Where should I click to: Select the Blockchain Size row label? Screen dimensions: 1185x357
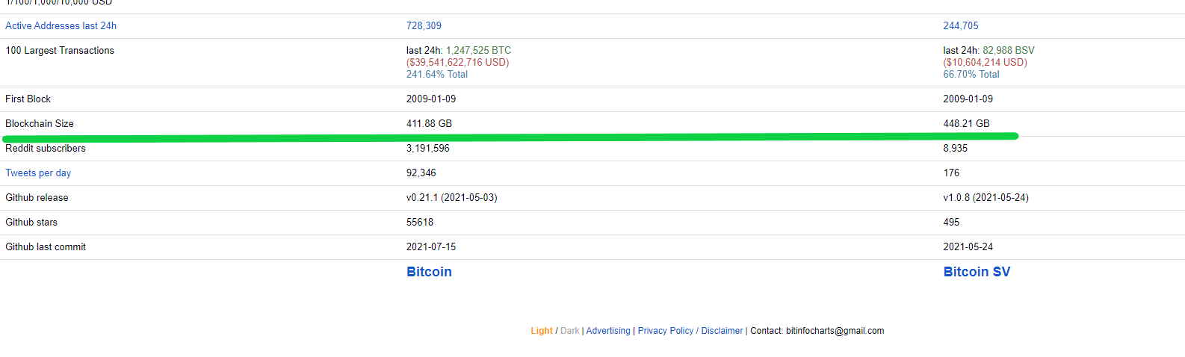click(40, 123)
